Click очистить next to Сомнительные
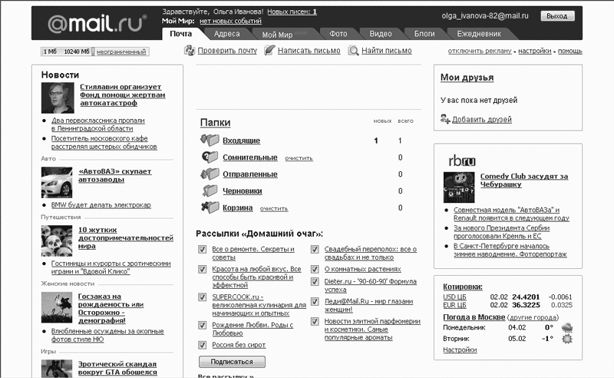The width and height of the screenshot is (614, 378). pyautogui.click(x=299, y=158)
